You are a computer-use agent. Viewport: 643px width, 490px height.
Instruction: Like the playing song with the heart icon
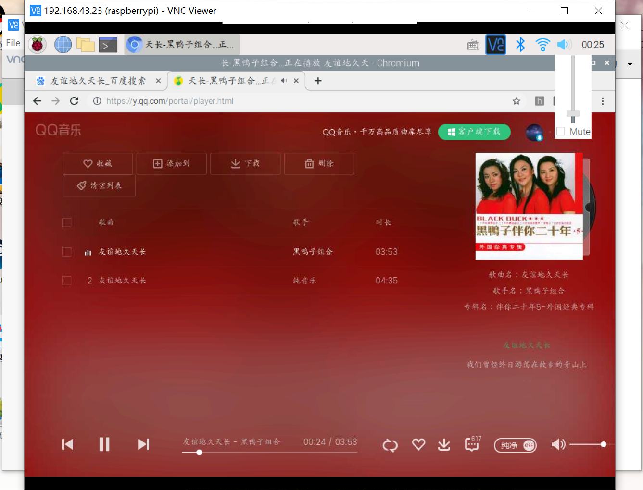[x=418, y=444]
